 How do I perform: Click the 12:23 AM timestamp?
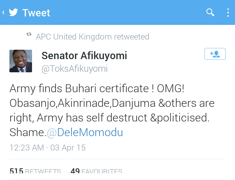coord(27,148)
